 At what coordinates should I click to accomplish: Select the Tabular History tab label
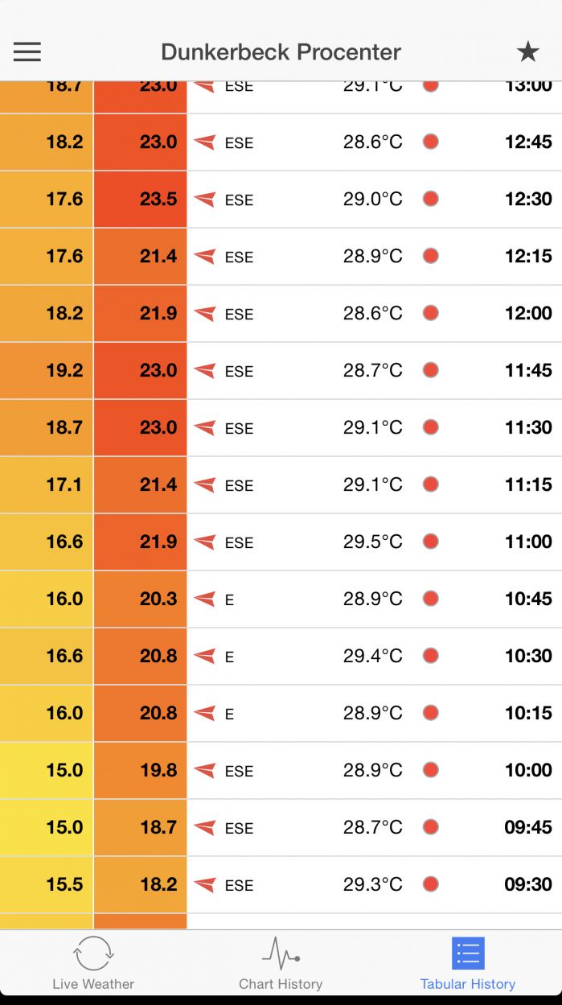coord(468,983)
